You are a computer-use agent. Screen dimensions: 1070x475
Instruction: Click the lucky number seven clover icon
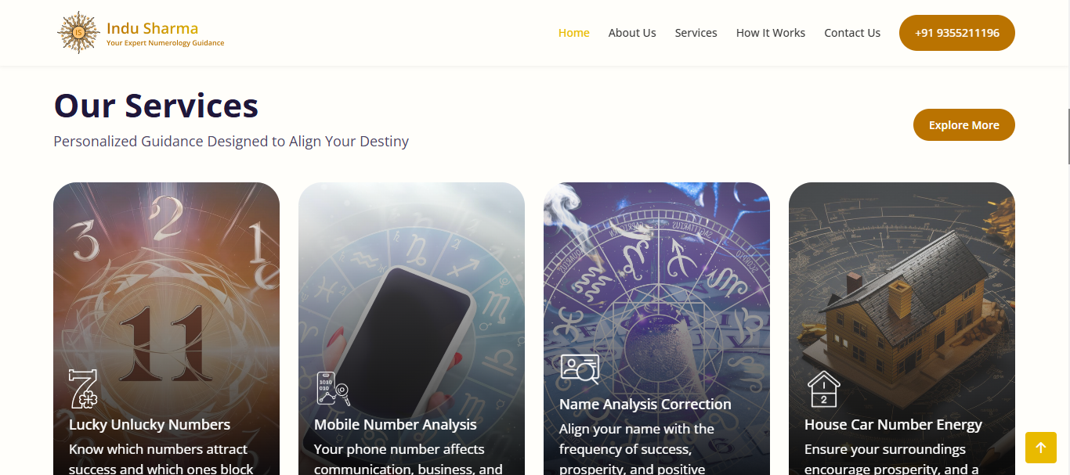point(83,389)
